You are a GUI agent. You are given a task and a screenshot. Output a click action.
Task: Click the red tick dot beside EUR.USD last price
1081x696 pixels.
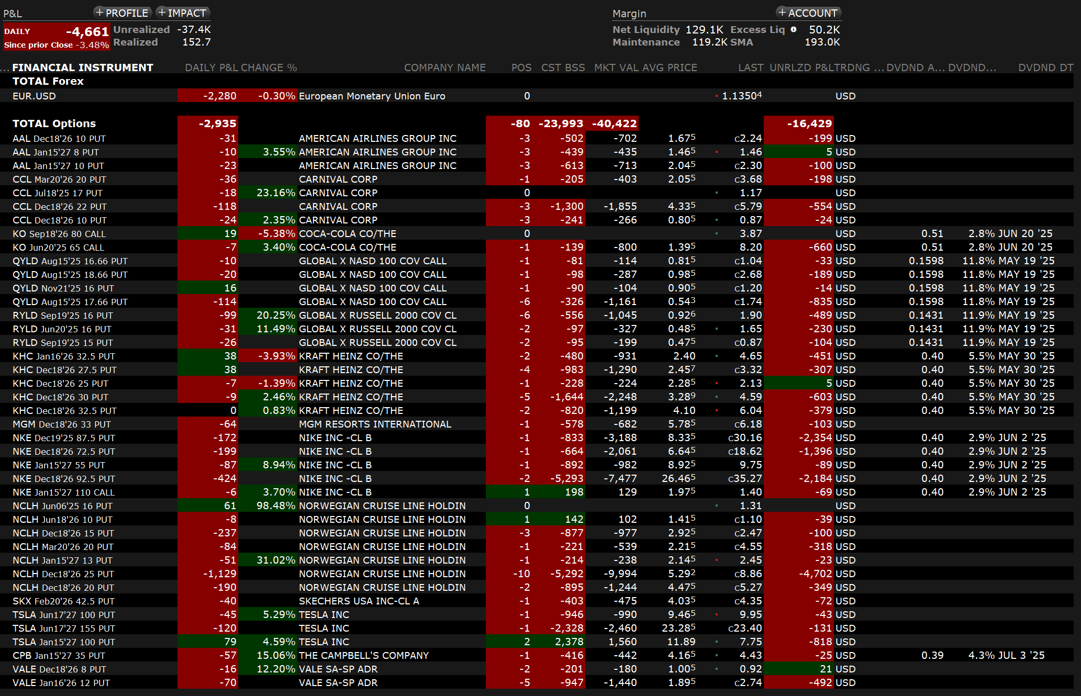coord(717,96)
